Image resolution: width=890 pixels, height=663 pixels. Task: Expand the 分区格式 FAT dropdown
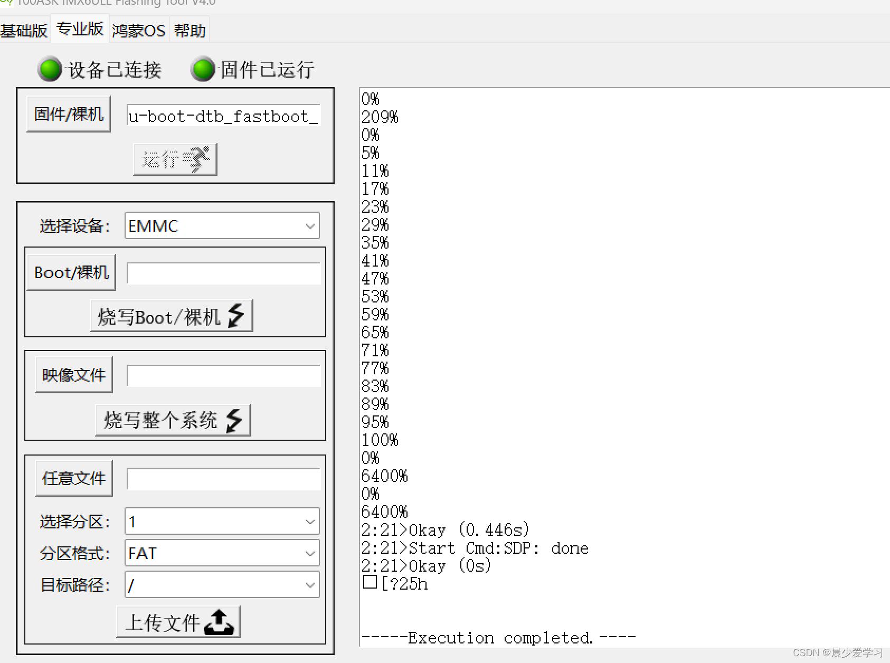[222, 553]
